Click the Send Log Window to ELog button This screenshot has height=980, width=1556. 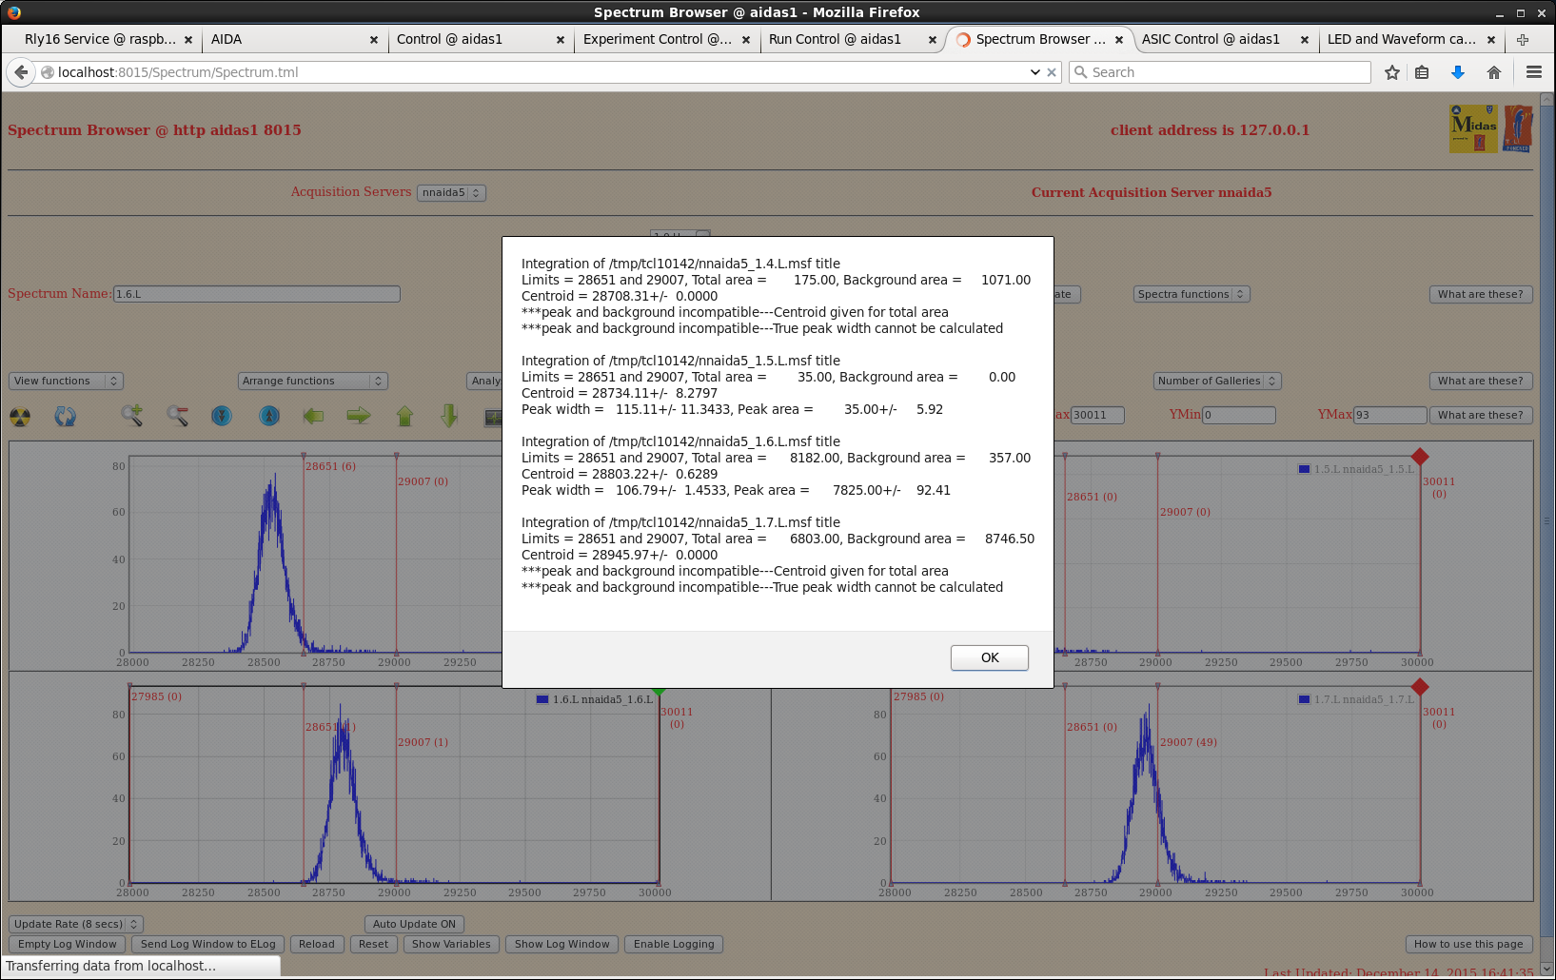pyautogui.click(x=207, y=944)
